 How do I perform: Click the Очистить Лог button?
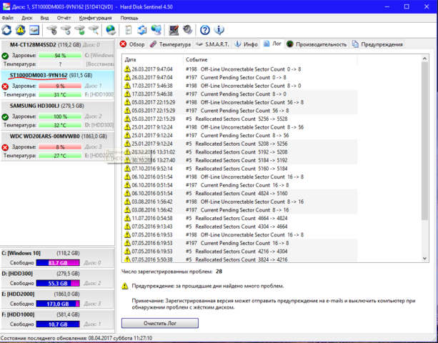pyautogui.click(x=160, y=323)
